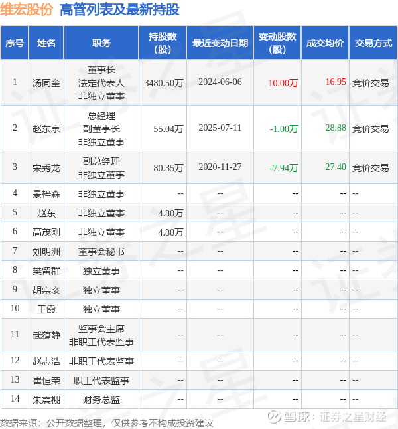Click the 姓名 column header

click(x=46, y=43)
